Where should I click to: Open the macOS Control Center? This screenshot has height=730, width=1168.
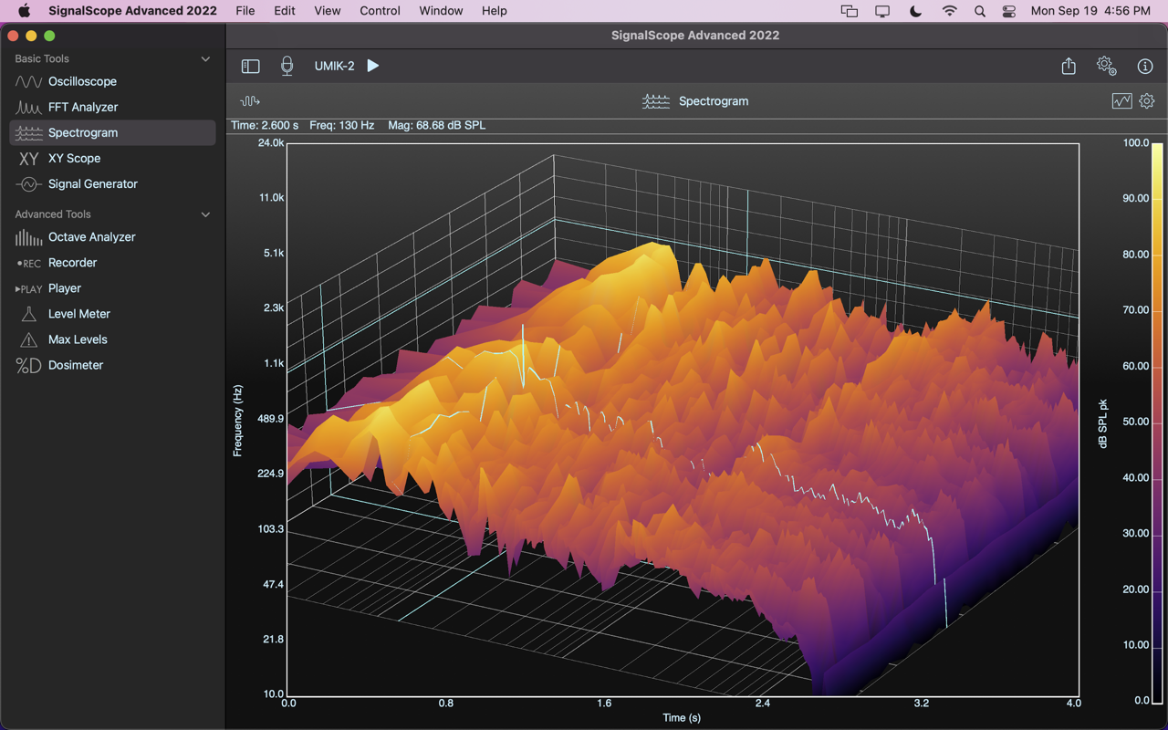(x=1008, y=11)
